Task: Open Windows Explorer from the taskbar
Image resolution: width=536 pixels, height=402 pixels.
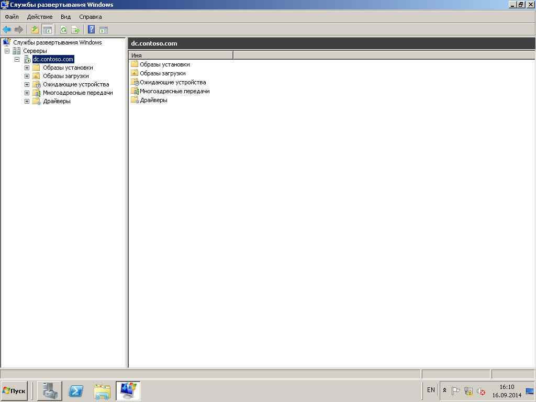Action: pos(102,392)
